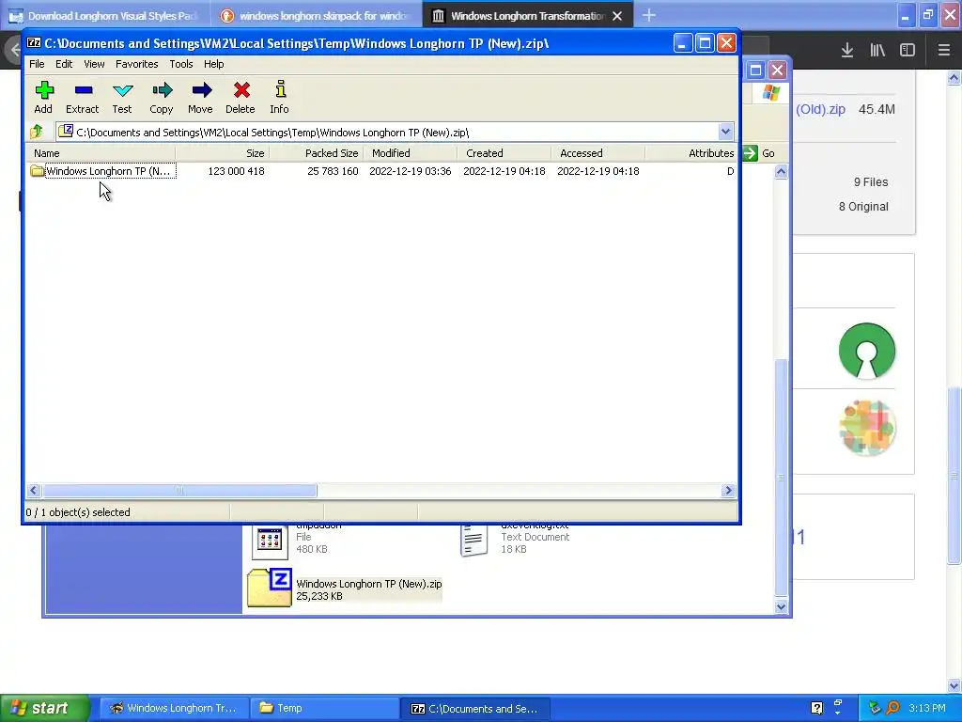The width and height of the screenshot is (962, 722).
Task: Open the browser hamburger menu
Action: pos(943,51)
